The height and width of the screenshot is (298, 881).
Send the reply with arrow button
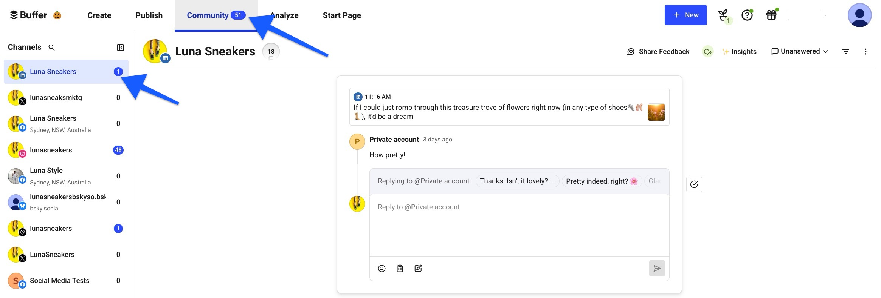(x=657, y=269)
